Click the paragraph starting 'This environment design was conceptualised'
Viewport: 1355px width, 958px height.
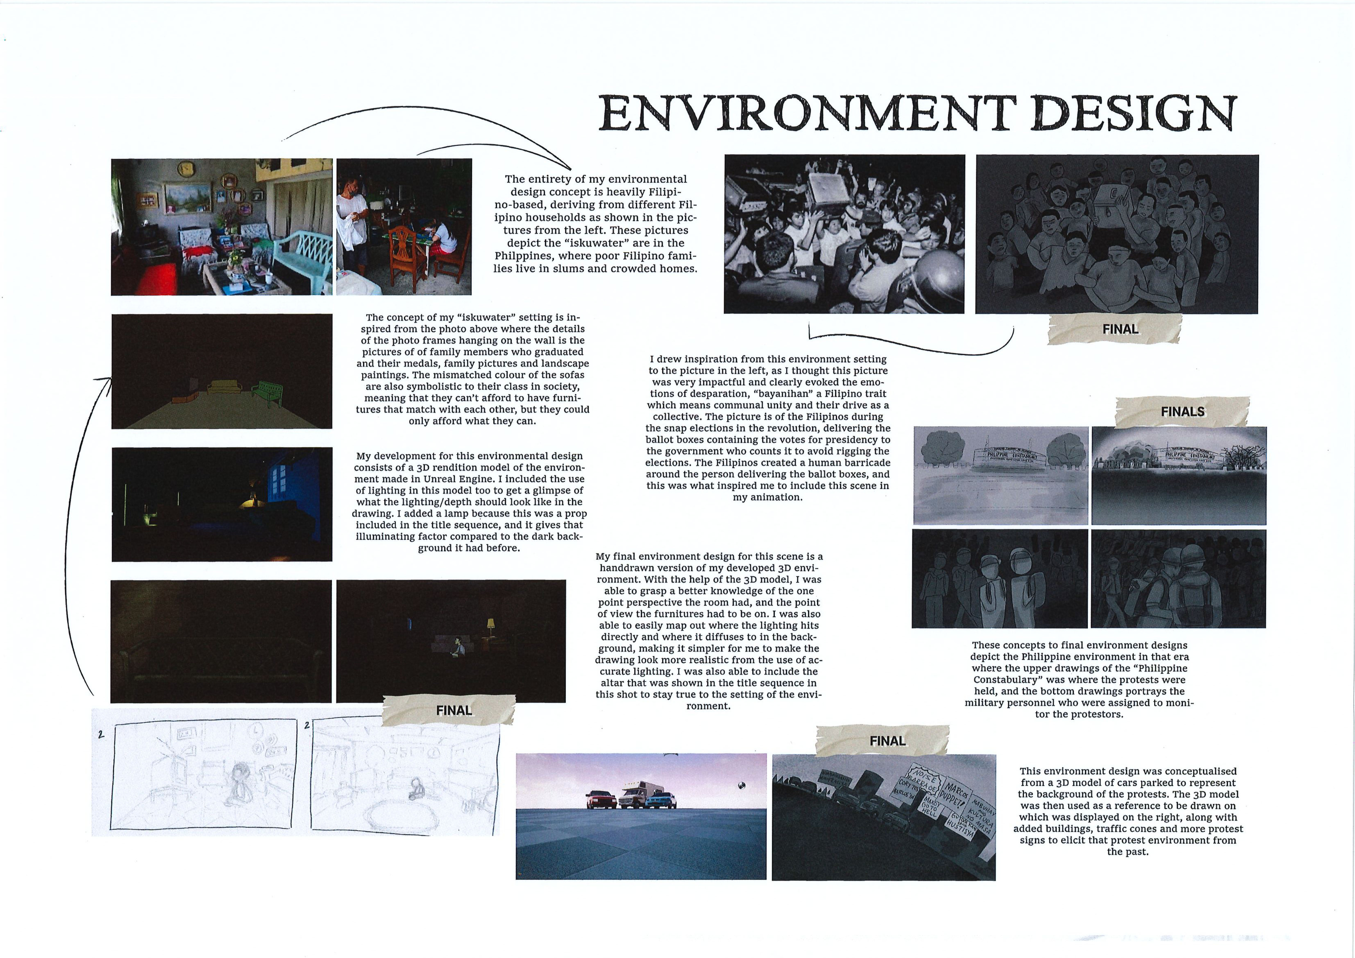point(1128,811)
